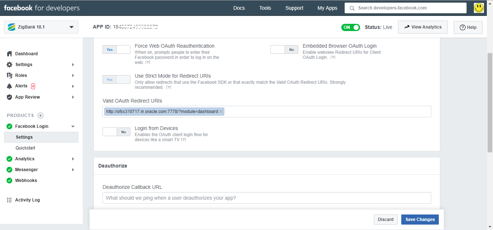Click the Status: Live text

coord(379,27)
